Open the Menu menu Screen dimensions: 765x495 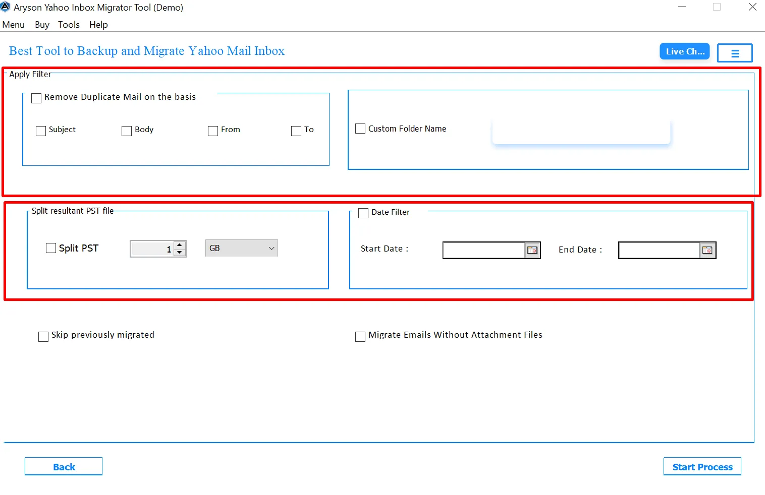14,25
